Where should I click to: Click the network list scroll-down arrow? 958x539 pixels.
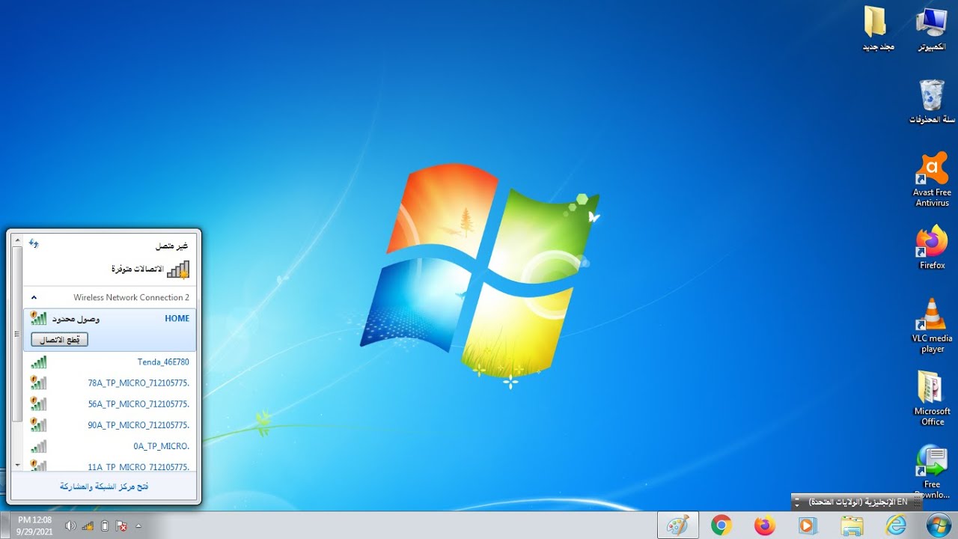[18, 465]
